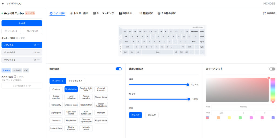This screenshot has width=277, height=138.
Task: Select the 右から左 direction option
Action: (152, 115)
